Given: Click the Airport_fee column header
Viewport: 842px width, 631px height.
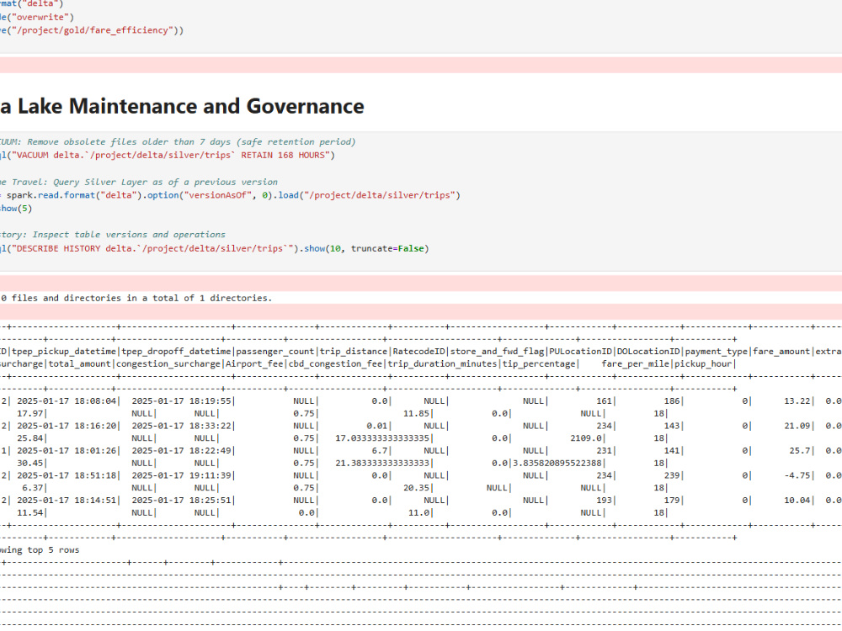Looking at the screenshot, I should coord(254,363).
